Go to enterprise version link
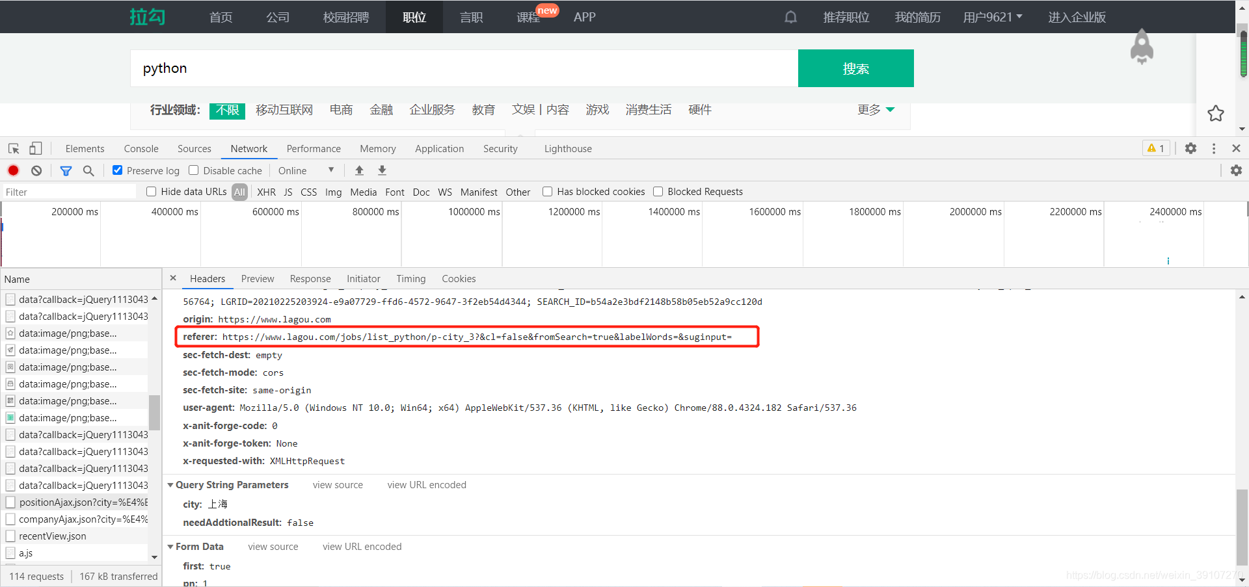This screenshot has width=1249, height=587. point(1077,17)
